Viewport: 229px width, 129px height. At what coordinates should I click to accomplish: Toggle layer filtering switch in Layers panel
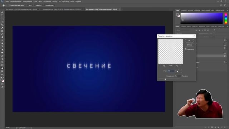215,30
